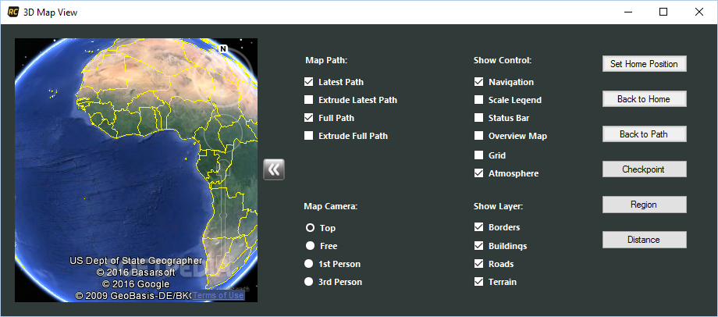Select the Free camera mode
This screenshot has height=317, width=718.
click(310, 246)
